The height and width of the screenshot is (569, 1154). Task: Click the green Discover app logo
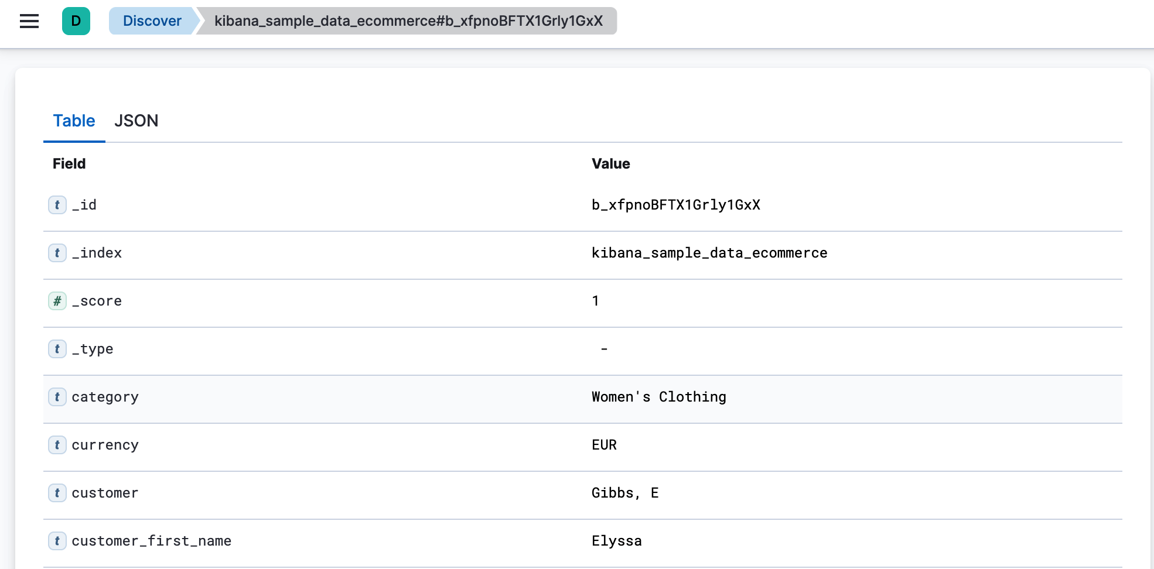point(75,21)
